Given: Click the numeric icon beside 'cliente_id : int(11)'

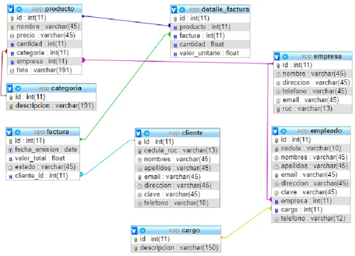Looking at the screenshot, I should point(10,177).
